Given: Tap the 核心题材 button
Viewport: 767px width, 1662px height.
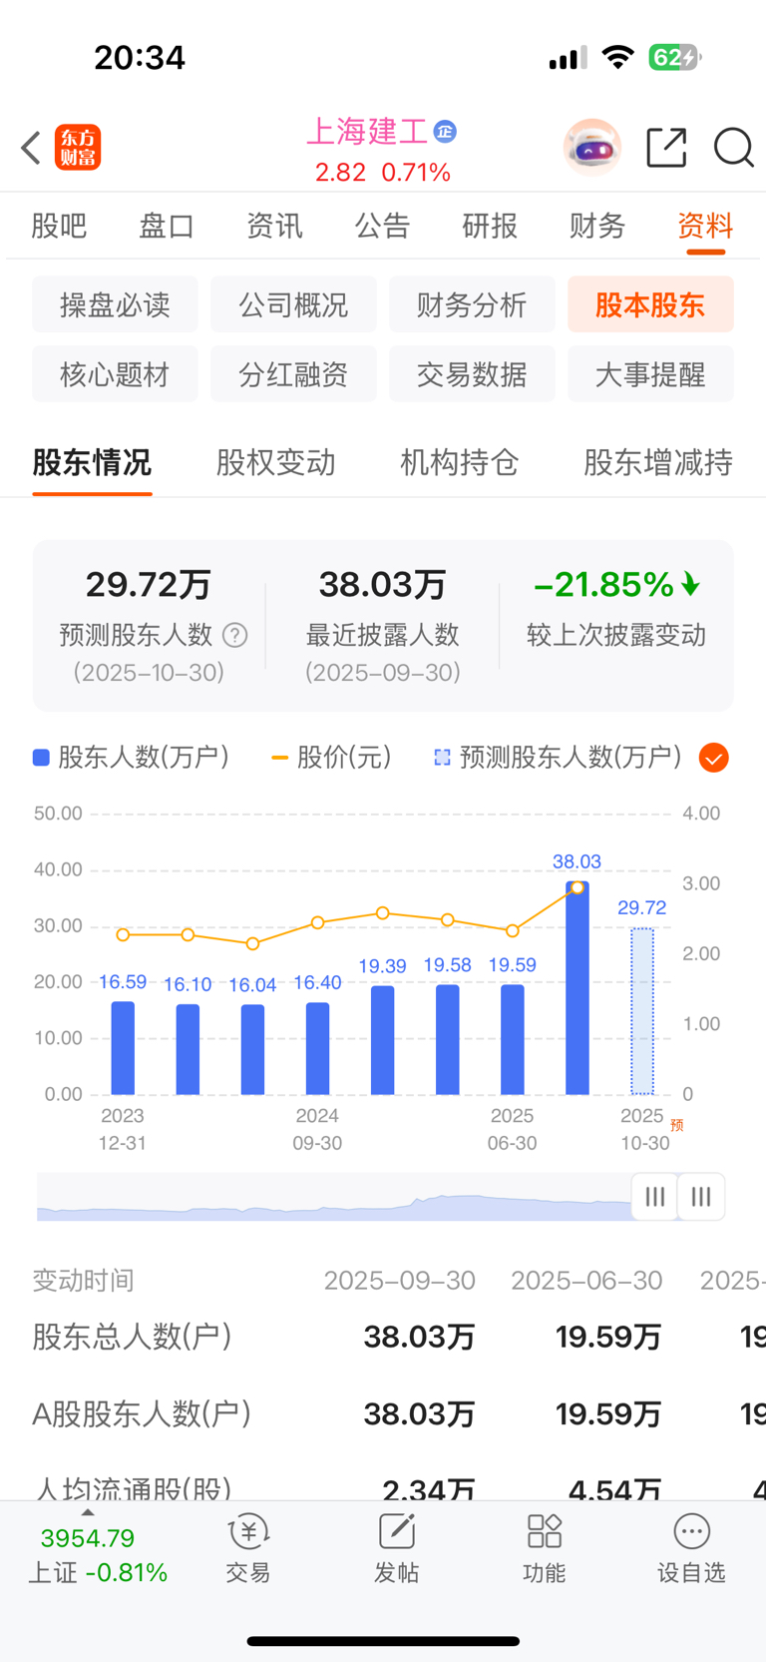Looking at the screenshot, I should click(x=115, y=374).
